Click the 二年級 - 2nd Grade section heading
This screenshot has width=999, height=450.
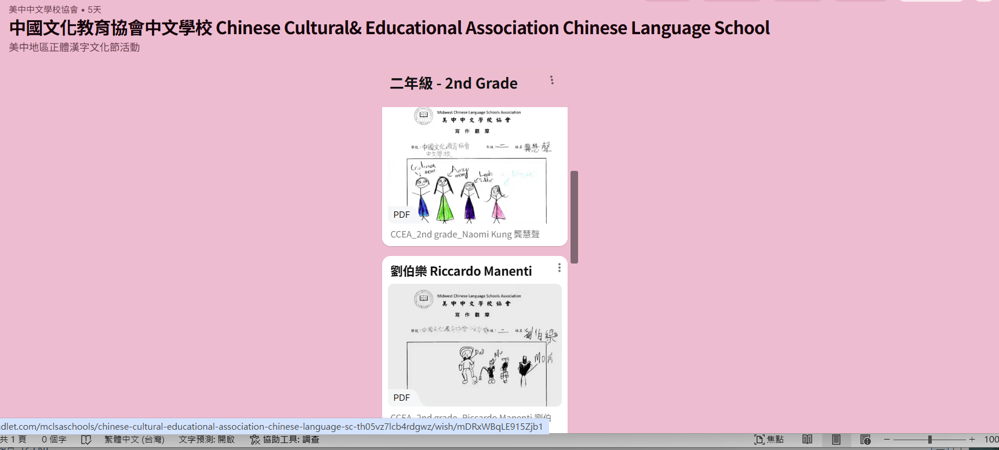(x=453, y=83)
